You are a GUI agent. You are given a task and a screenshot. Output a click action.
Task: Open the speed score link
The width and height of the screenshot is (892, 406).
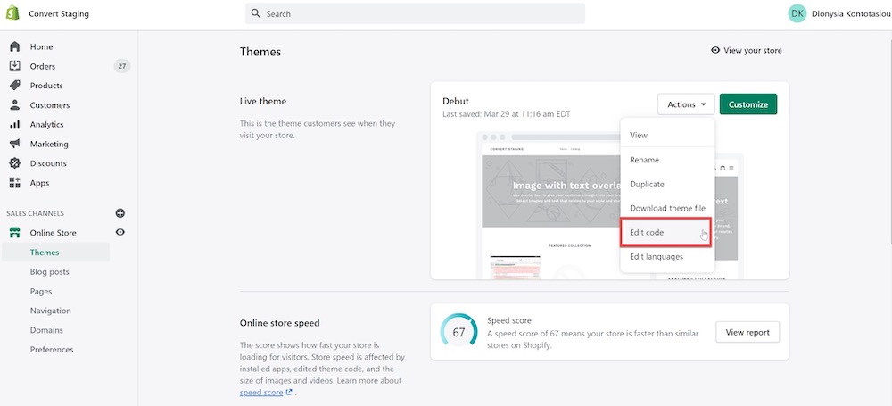click(x=261, y=393)
